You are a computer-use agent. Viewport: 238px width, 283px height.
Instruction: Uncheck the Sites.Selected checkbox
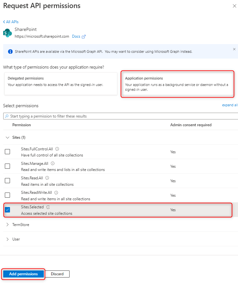(x=7, y=210)
